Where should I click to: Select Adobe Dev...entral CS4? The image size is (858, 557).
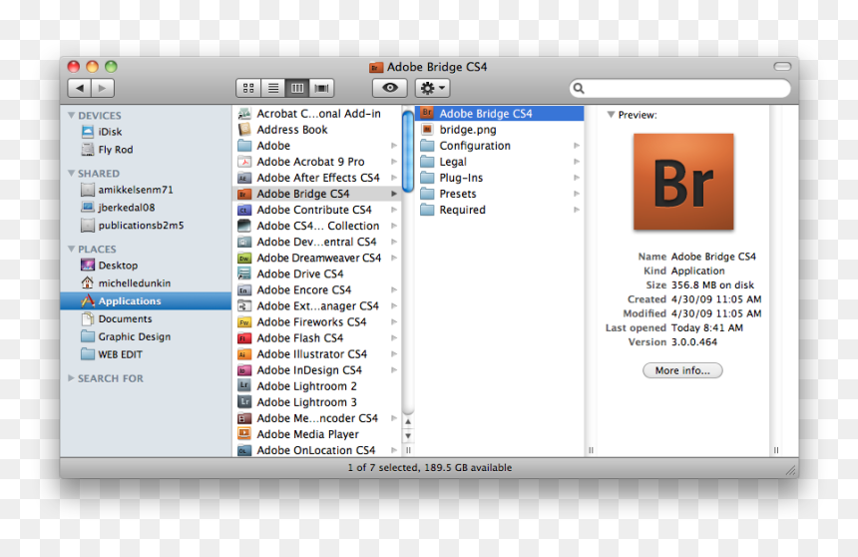317,242
